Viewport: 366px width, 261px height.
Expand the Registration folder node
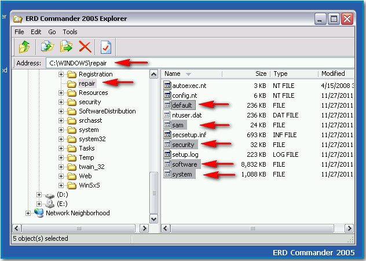(x=61, y=74)
